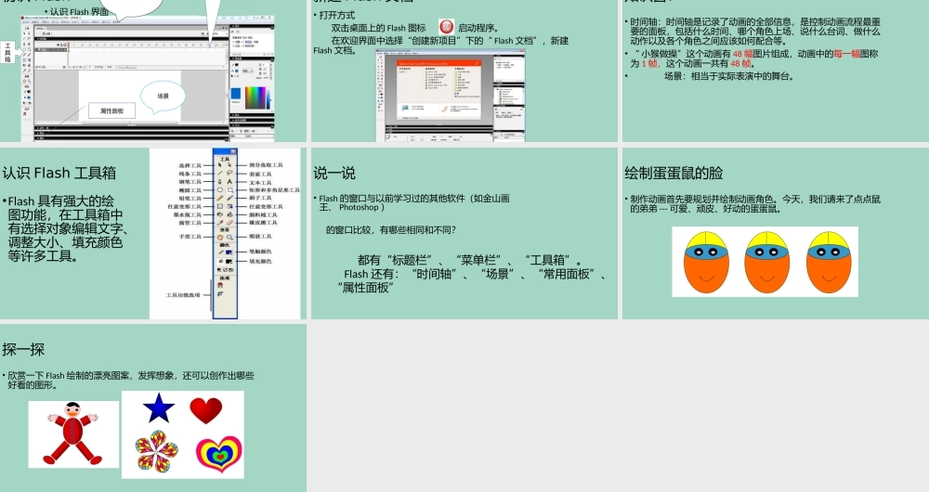This screenshot has width=929, height=492.
Task: Click the '填充颜色' label text
Action: tap(260, 261)
